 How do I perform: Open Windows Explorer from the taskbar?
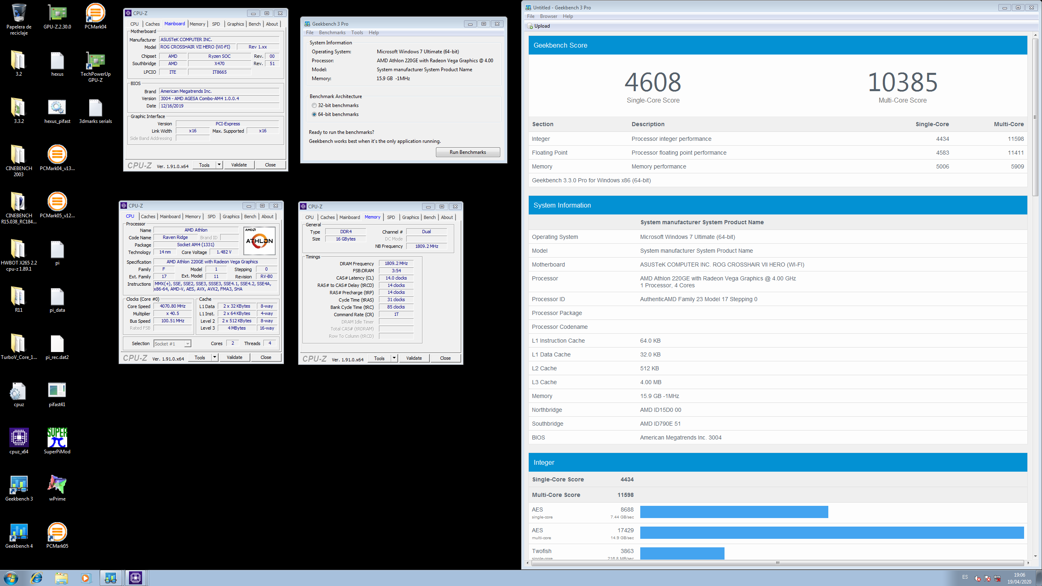click(61, 578)
